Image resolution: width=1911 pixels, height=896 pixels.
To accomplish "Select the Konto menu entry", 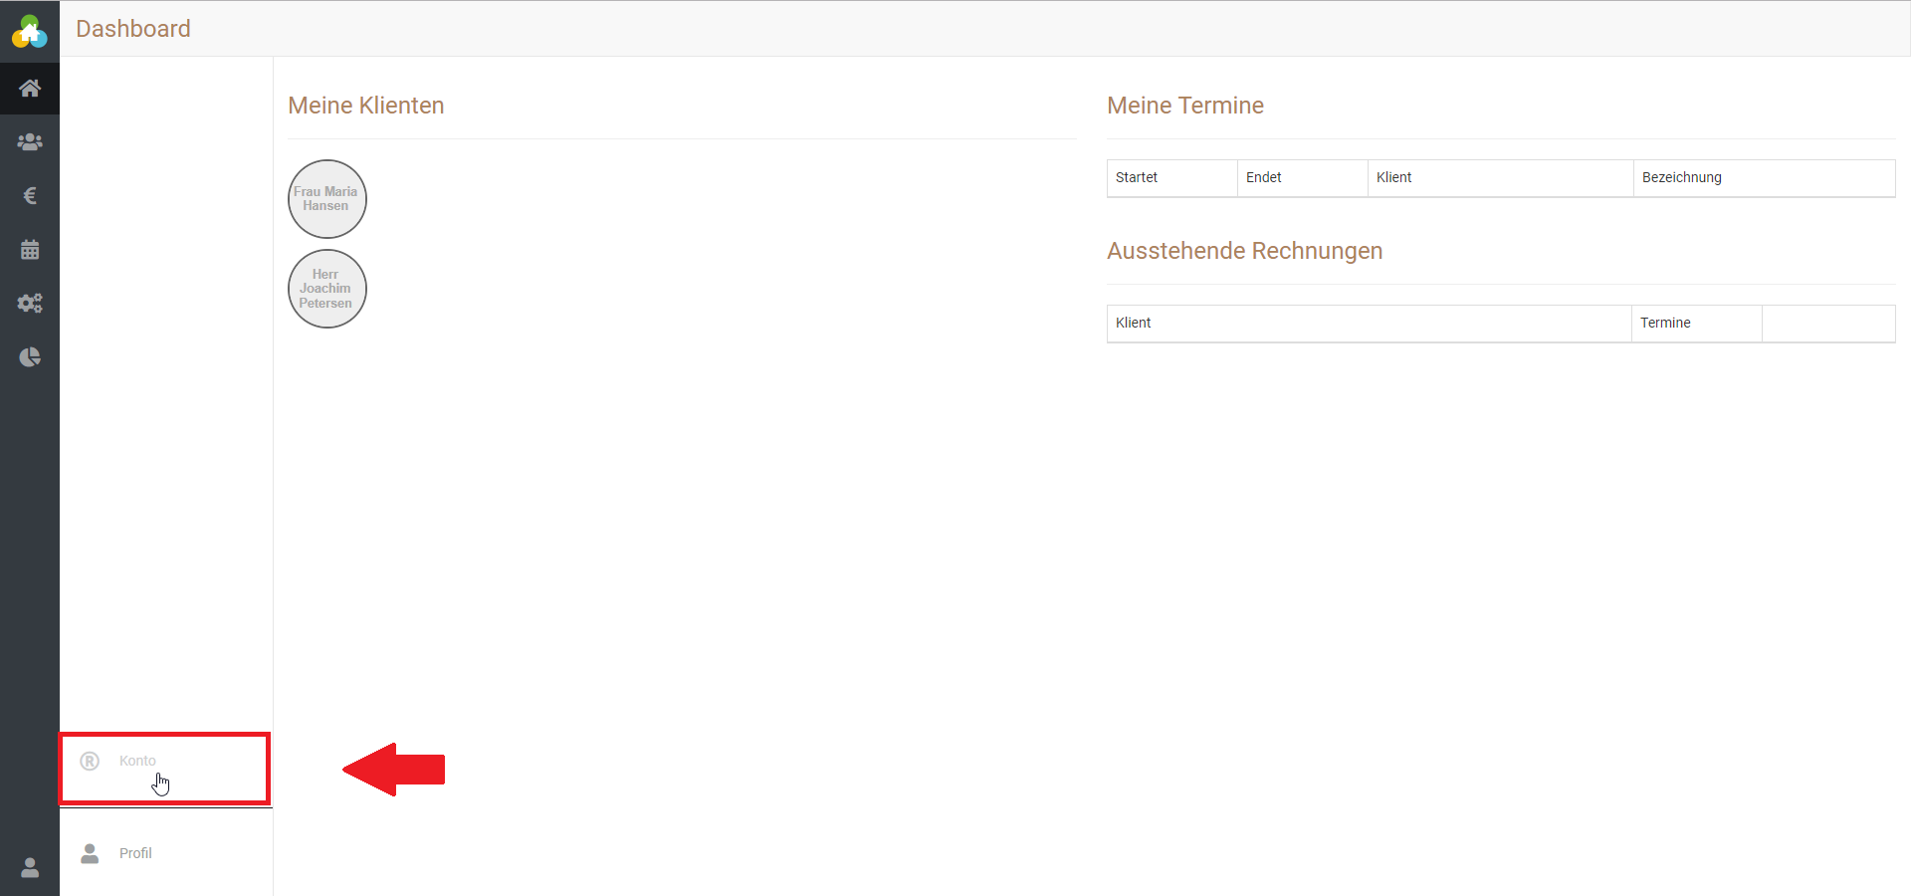I will 137,761.
